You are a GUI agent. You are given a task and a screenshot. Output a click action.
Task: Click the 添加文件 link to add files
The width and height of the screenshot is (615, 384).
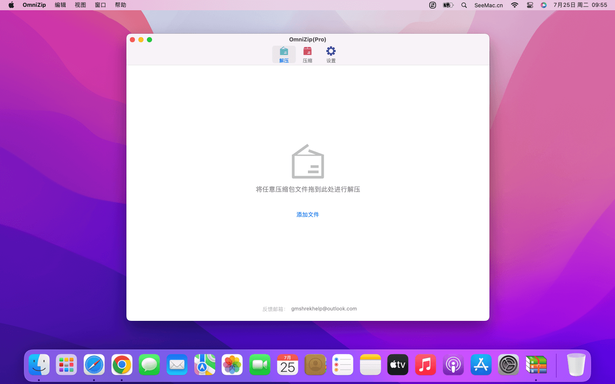(x=307, y=215)
